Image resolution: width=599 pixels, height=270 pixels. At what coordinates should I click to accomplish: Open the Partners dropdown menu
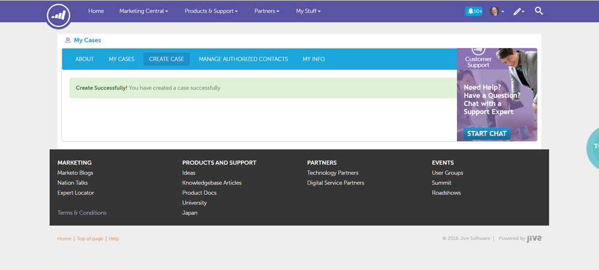click(x=267, y=11)
